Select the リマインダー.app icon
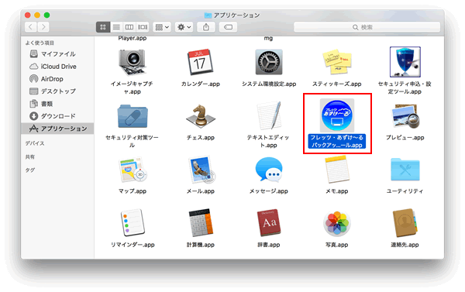The image size is (465, 292). [x=133, y=223]
